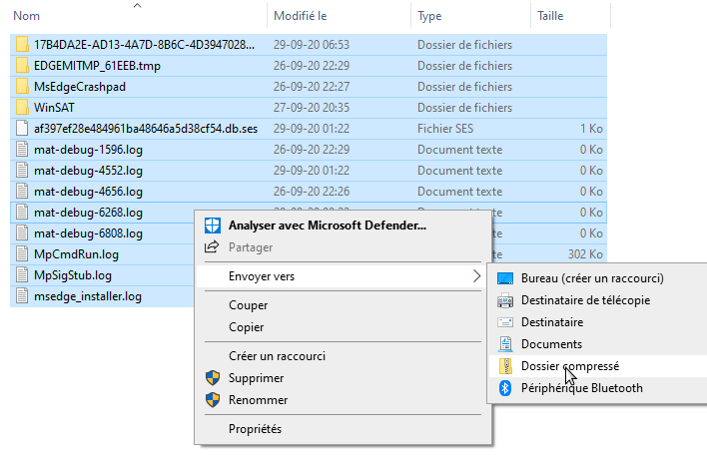This screenshot has height=455, width=707.
Task: Click the EDGEMITMP_61EEB.tmp folder icon
Action: pyautogui.click(x=22, y=66)
